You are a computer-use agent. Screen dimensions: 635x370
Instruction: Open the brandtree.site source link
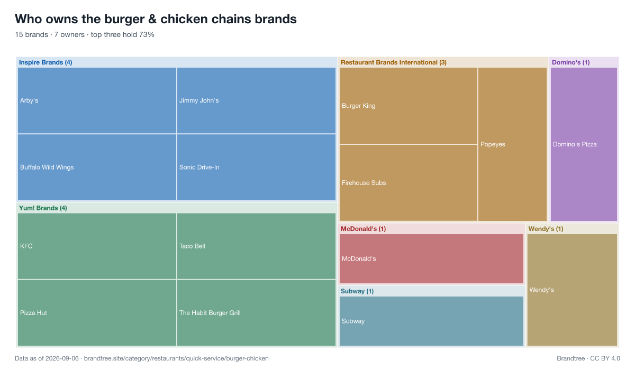point(176,358)
